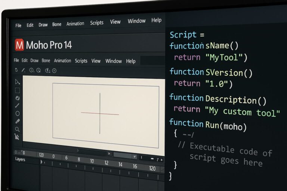The image size is (287, 191).
Task: Open Help menu in the upper menu bar
Action: (156, 21)
